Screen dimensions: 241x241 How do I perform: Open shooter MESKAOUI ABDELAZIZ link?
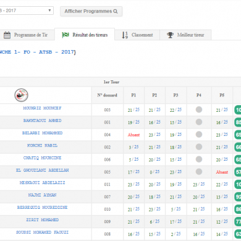(42, 182)
